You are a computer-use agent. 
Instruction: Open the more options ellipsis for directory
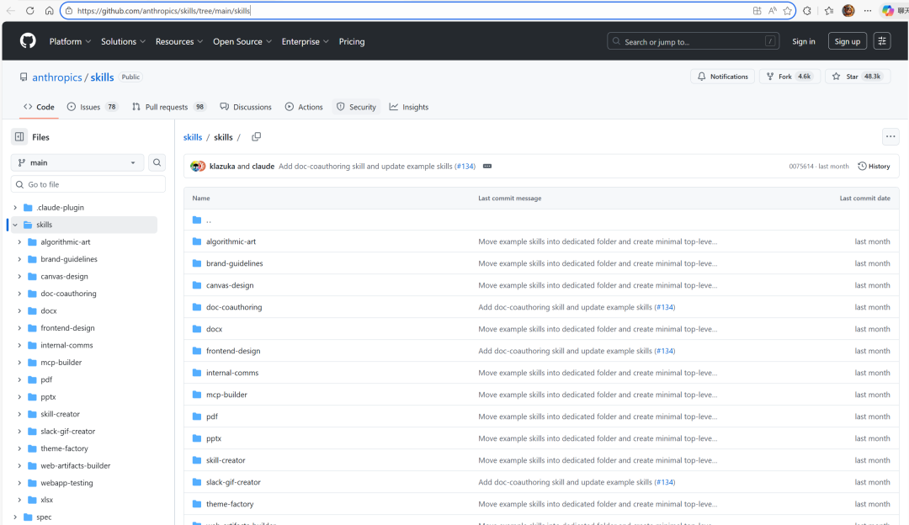[x=890, y=137]
